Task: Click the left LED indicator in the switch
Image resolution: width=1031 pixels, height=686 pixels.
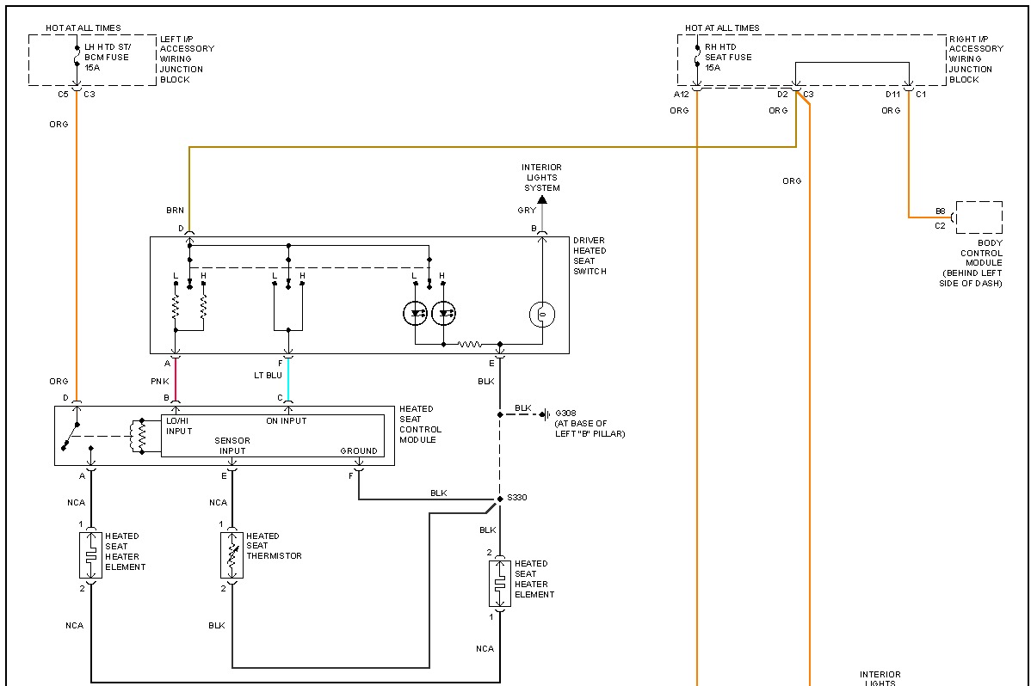Action: point(416,314)
